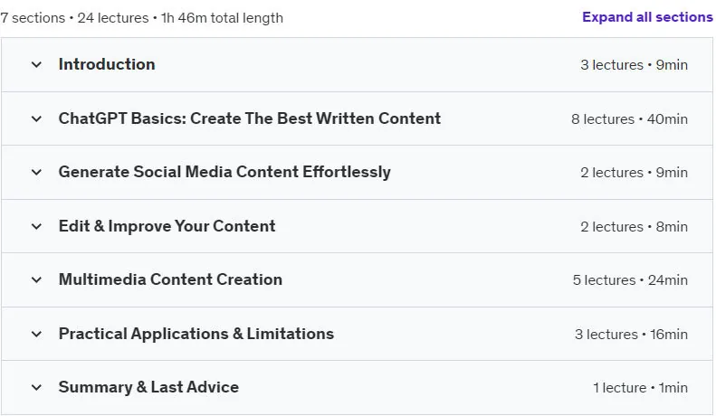The width and height of the screenshot is (716, 416).
Task: Select Summary & Last Advice title
Action: tap(148, 387)
